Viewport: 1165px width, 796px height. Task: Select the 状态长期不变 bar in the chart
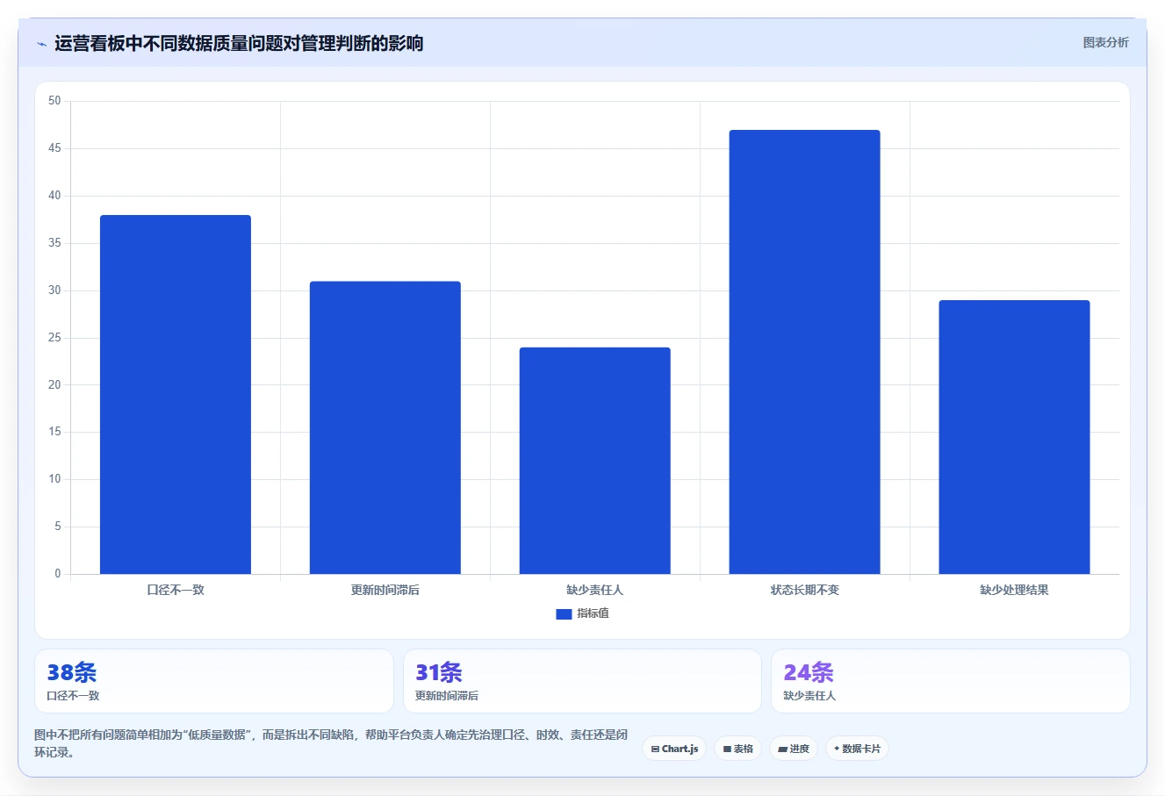804,352
